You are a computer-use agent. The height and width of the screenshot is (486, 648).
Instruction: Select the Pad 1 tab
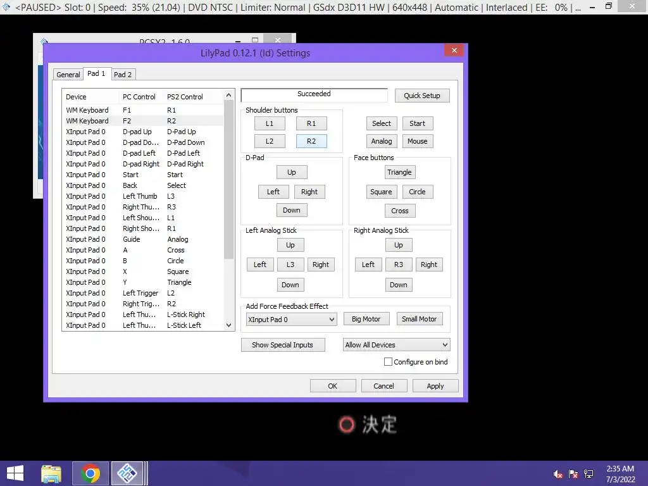click(x=96, y=73)
